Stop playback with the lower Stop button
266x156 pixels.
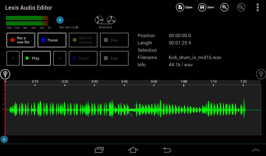tap(114, 58)
